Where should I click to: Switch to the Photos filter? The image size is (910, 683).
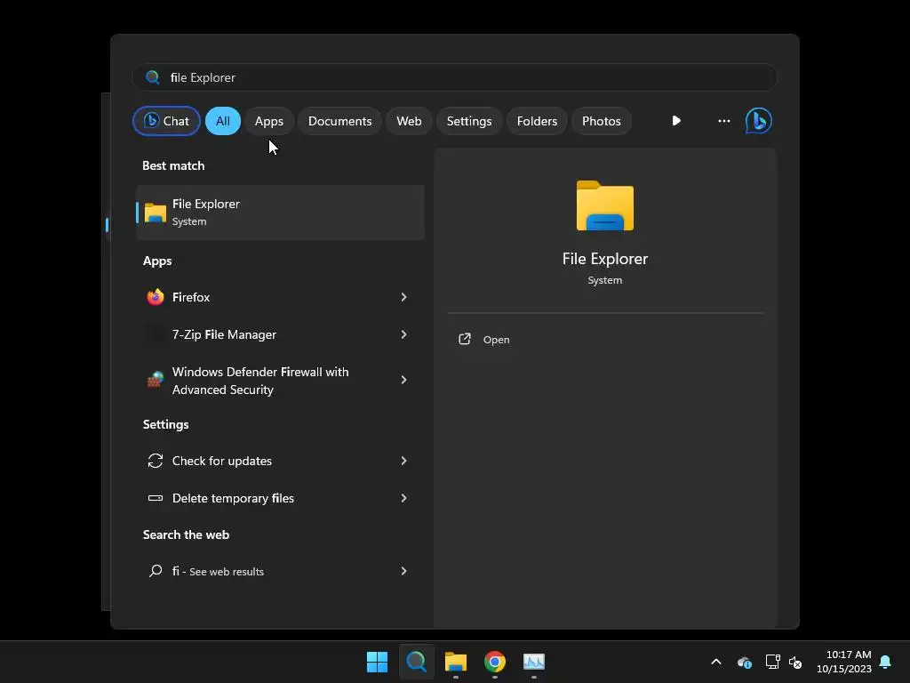pos(602,121)
